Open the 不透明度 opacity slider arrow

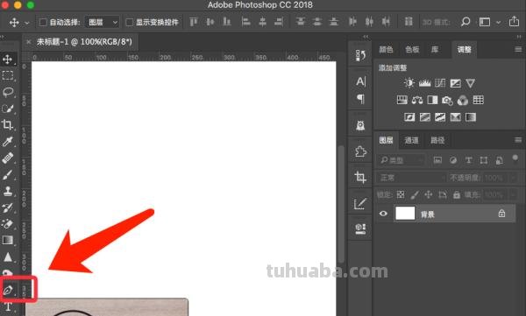514,178
